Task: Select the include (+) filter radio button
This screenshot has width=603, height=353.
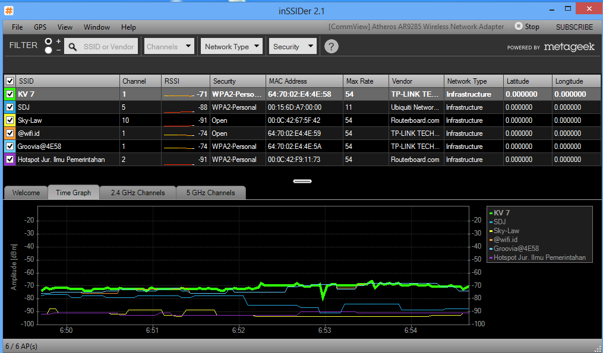Action: 49,41
